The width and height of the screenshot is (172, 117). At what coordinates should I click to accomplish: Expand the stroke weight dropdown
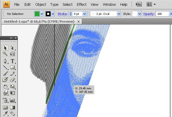pos(84,14)
